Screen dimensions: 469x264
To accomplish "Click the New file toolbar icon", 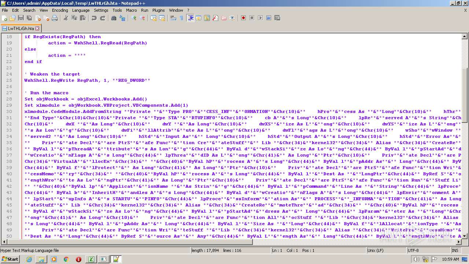I will [x=5, y=18].
